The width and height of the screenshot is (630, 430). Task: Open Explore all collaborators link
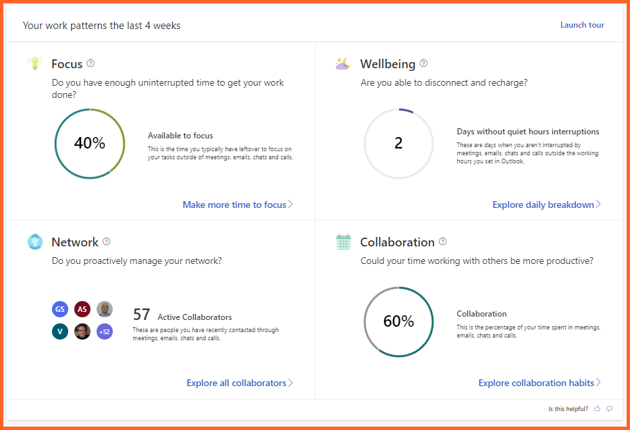click(x=239, y=383)
